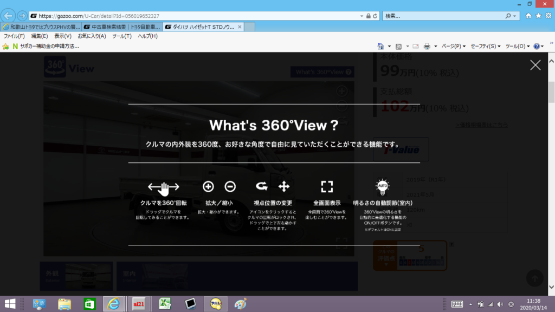Open the 表示(V) menu

(63, 36)
